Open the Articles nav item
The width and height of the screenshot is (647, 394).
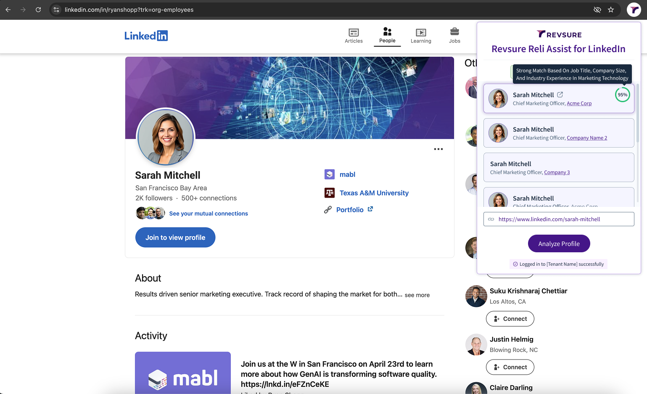coord(354,36)
